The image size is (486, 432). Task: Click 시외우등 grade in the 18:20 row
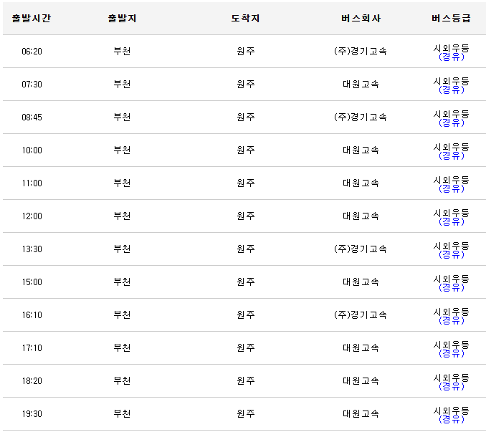click(452, 378)
